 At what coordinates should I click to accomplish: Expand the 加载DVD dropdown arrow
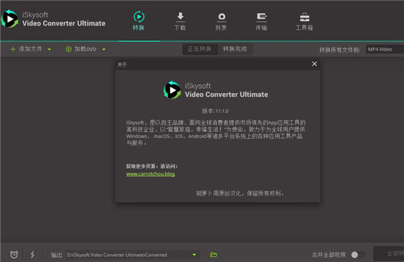(x=104, y=49)
